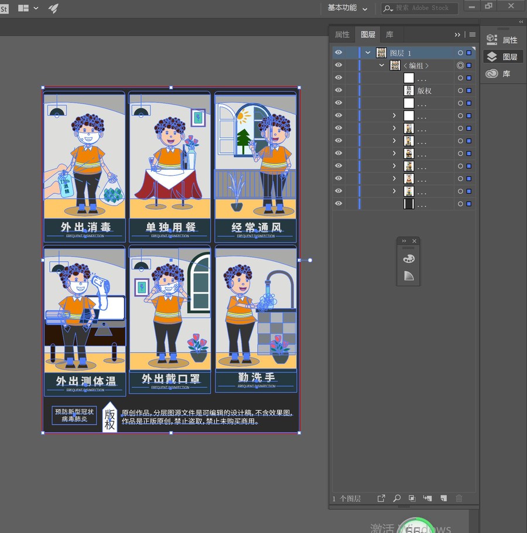Click the 外出戴口罩 caption on the artwork

coord(170,378)
